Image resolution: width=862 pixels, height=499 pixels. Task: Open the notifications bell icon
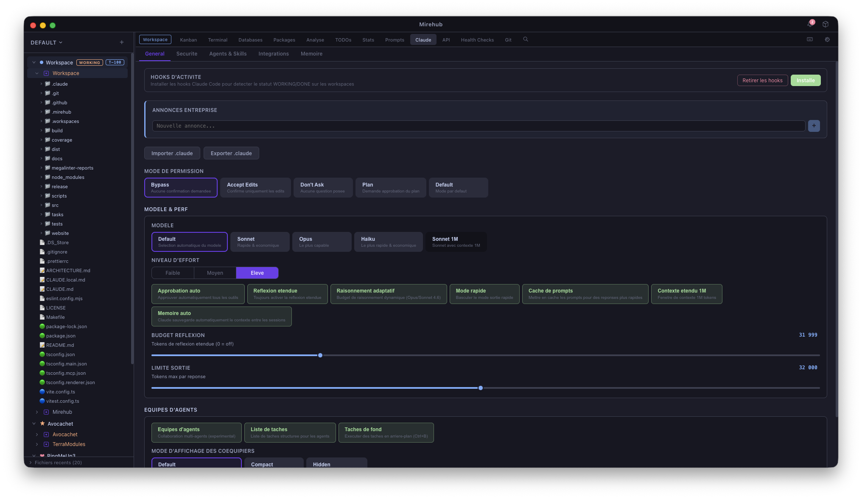click(x=810, y=24)
